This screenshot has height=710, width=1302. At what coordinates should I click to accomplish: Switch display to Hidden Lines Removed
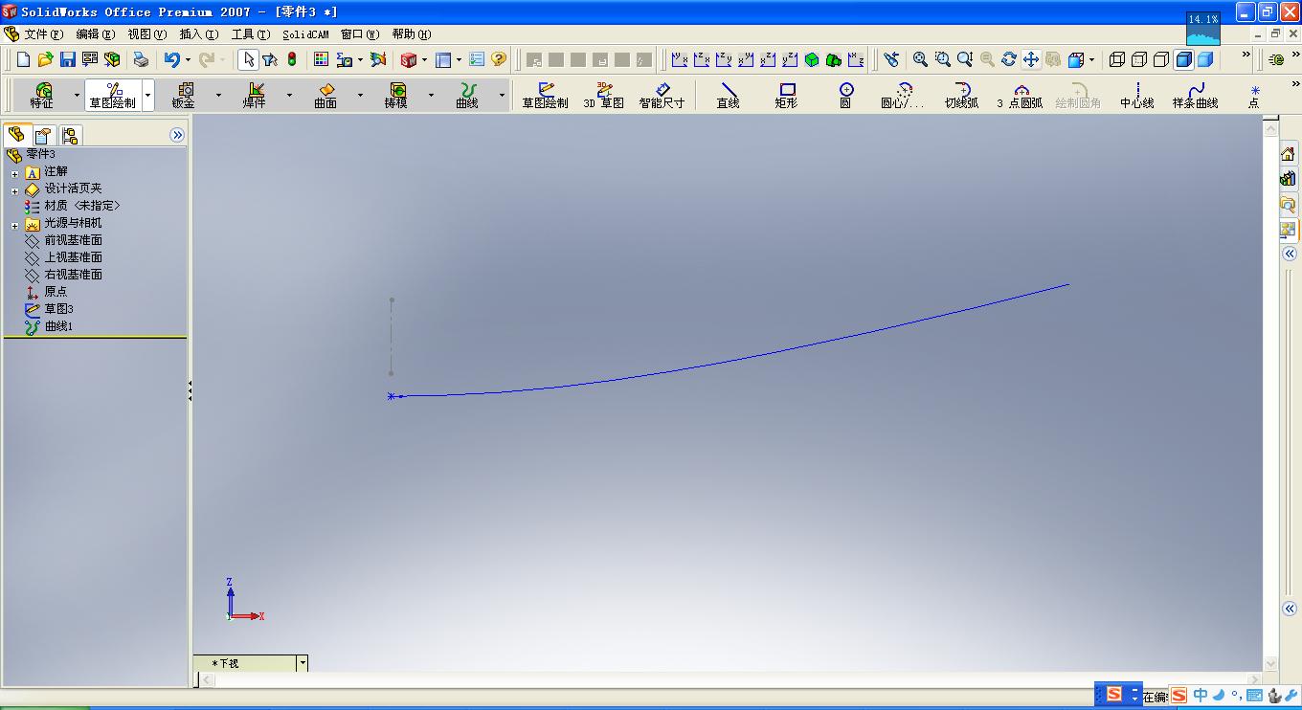coord(1161,59)
